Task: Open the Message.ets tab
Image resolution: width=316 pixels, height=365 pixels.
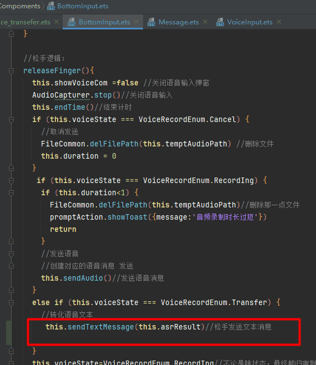Action: [179, 22]
